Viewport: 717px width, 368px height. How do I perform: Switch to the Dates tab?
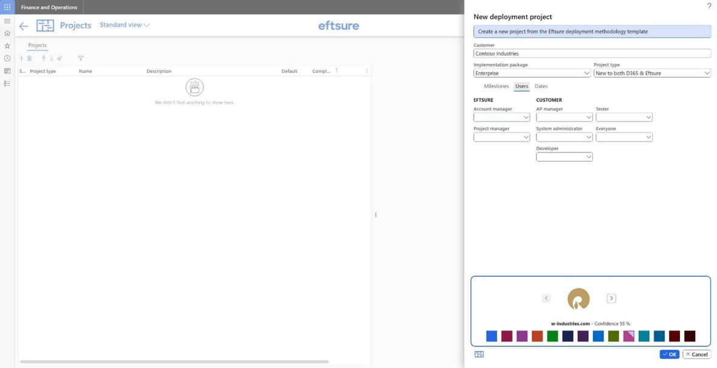[x=541, y=86]
